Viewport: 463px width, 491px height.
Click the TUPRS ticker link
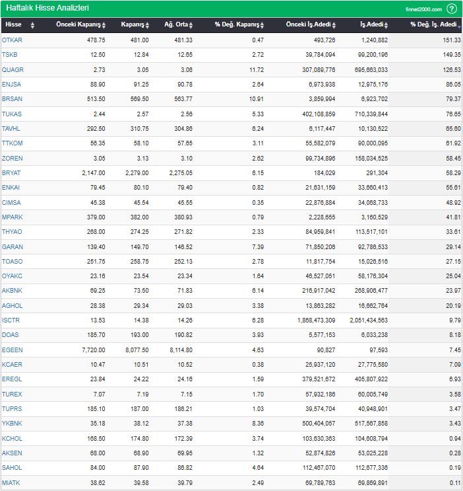coord(12,409)
